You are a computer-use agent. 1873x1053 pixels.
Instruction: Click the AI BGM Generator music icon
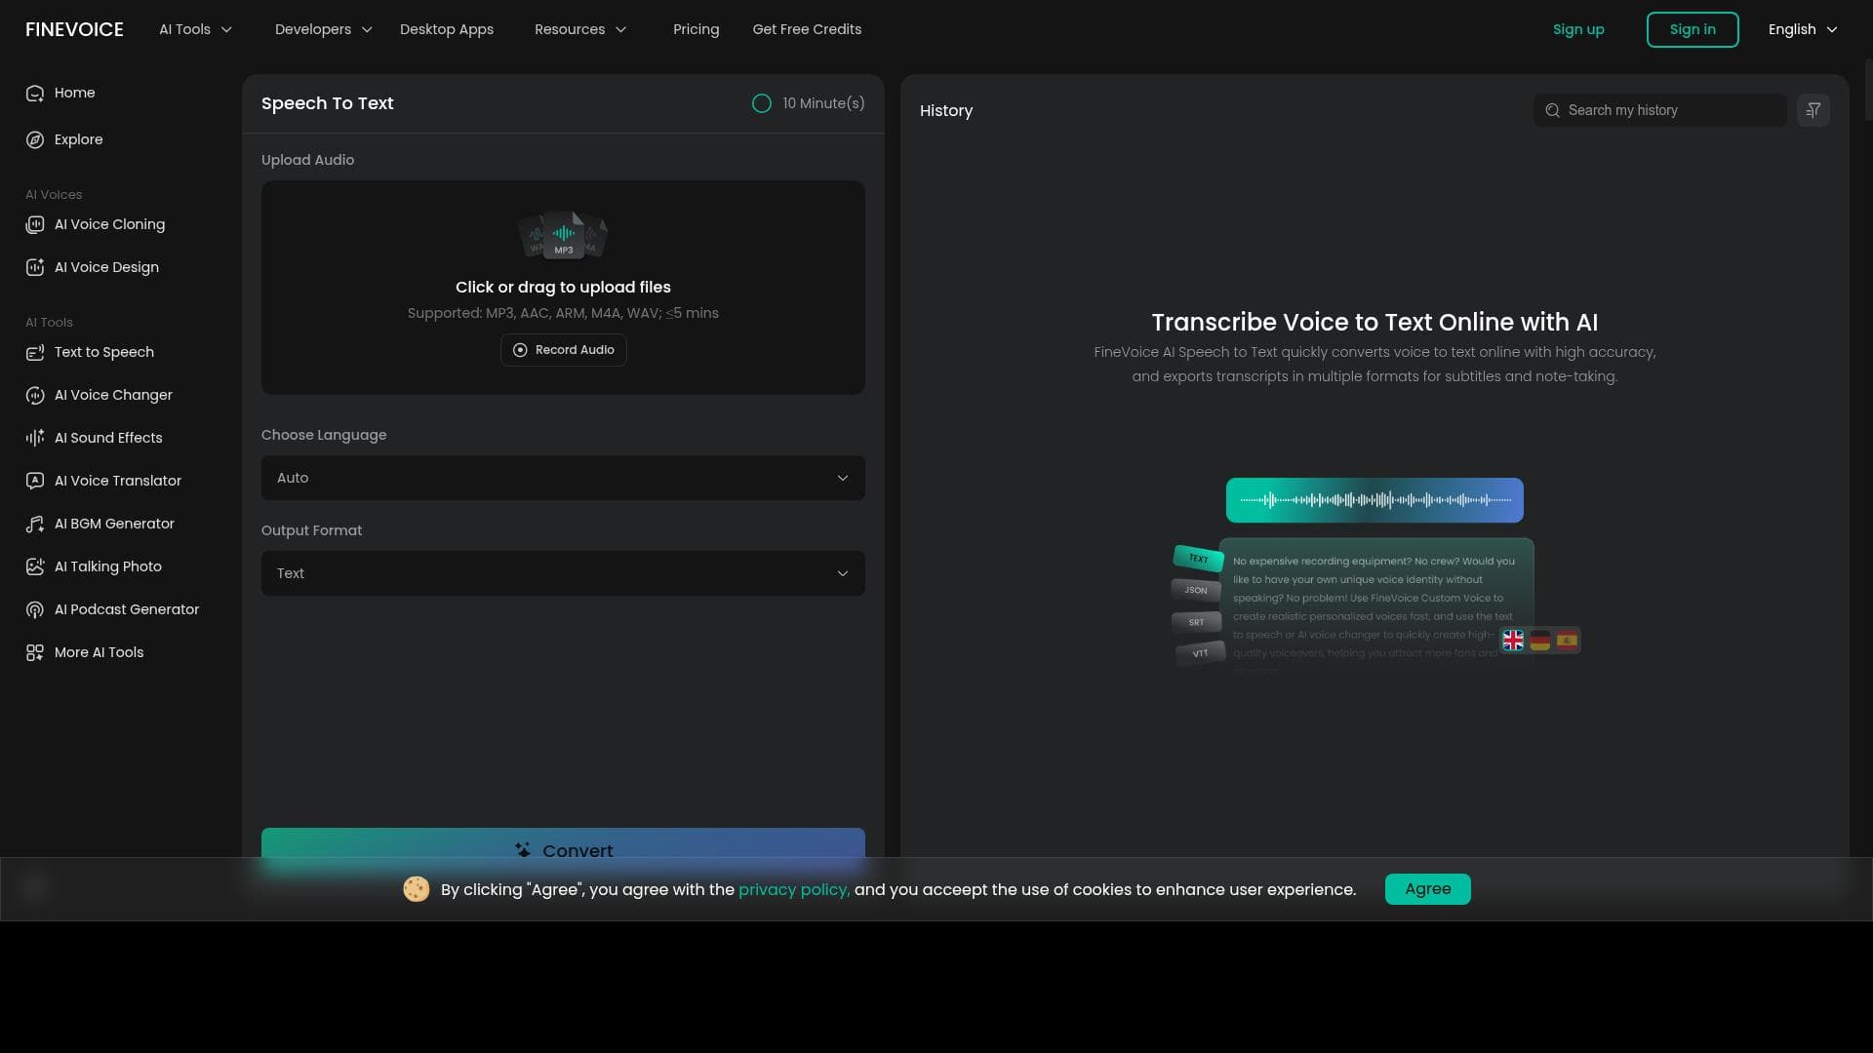pos(35,524)
